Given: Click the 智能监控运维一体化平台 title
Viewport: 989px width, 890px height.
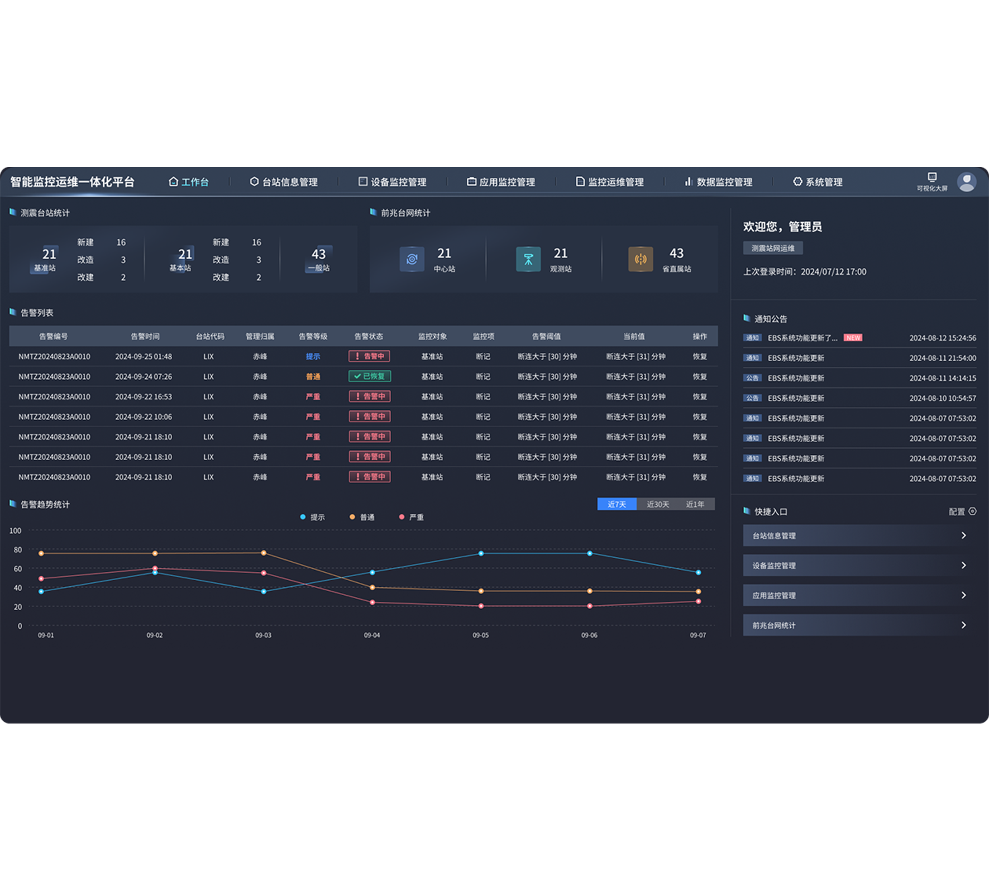Looking at the screenshot, I should 73,182.
